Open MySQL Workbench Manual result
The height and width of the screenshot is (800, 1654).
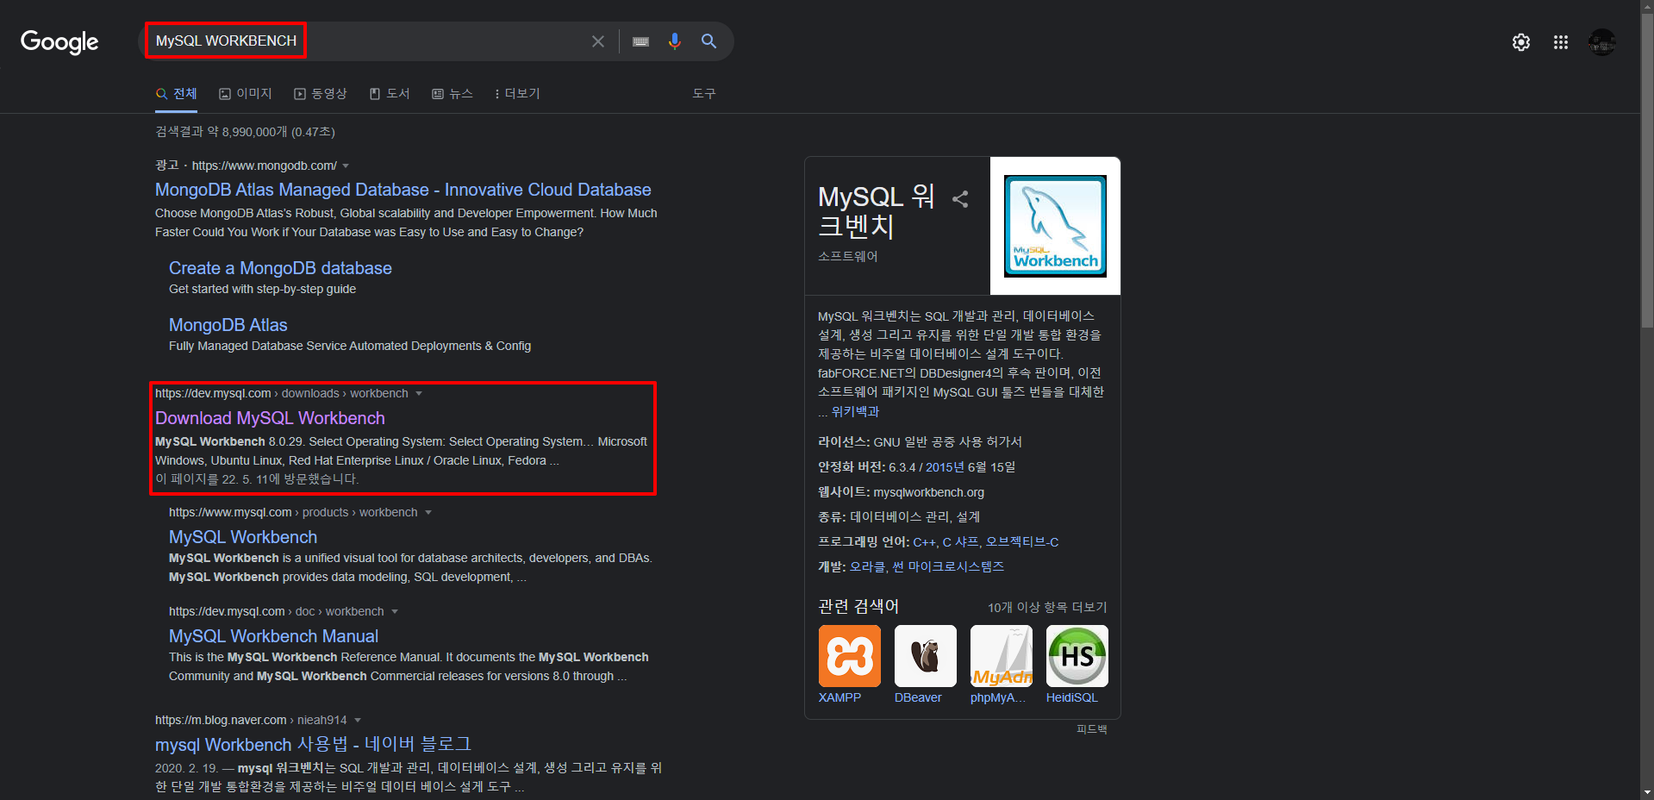pyautogui.click(x=273, y=636)
